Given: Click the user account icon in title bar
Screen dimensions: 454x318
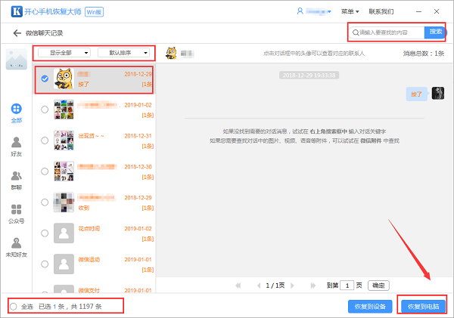Looking at the screenshot, I should coord(300,12).
